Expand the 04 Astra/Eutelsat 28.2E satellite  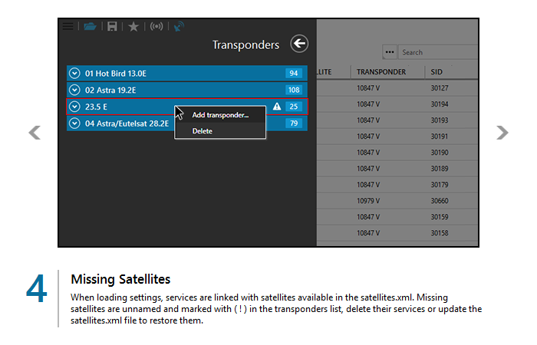click(75, 123)
